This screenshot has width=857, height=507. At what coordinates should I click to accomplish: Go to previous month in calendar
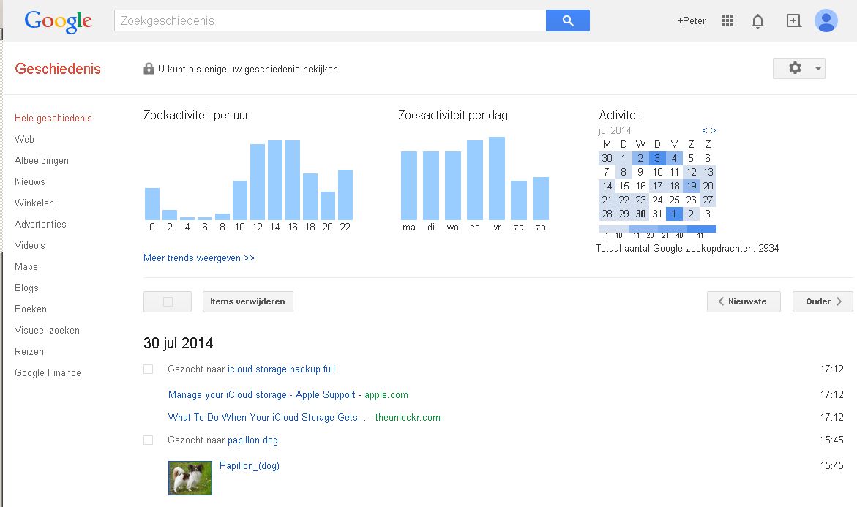pos(705,131)
